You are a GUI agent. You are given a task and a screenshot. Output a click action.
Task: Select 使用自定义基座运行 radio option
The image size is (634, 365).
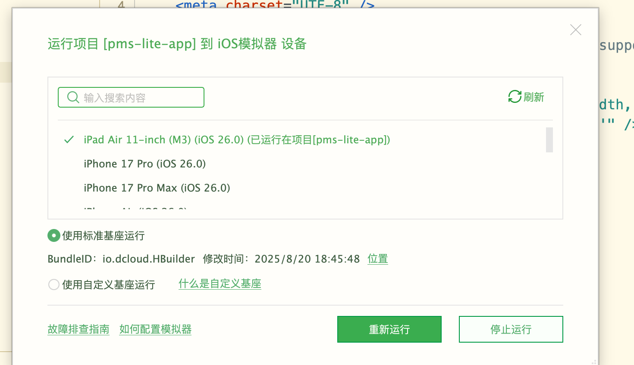53,285
